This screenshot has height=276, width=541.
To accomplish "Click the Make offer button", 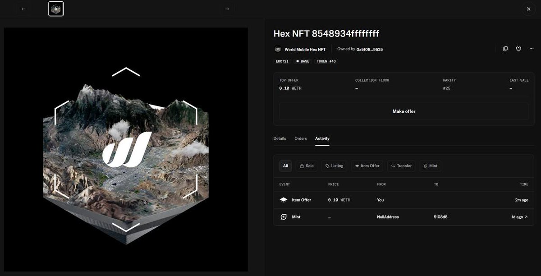I will 403,111.
